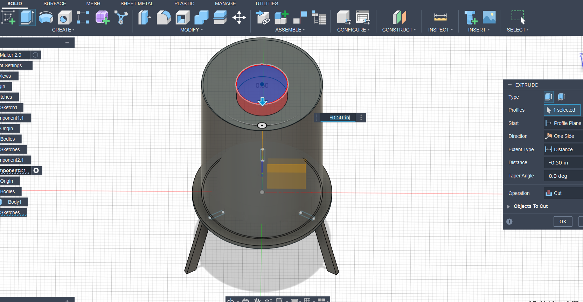583x302 pixels.
Task: Click the Extrude dialog info icon
Action: click(509, 222)
